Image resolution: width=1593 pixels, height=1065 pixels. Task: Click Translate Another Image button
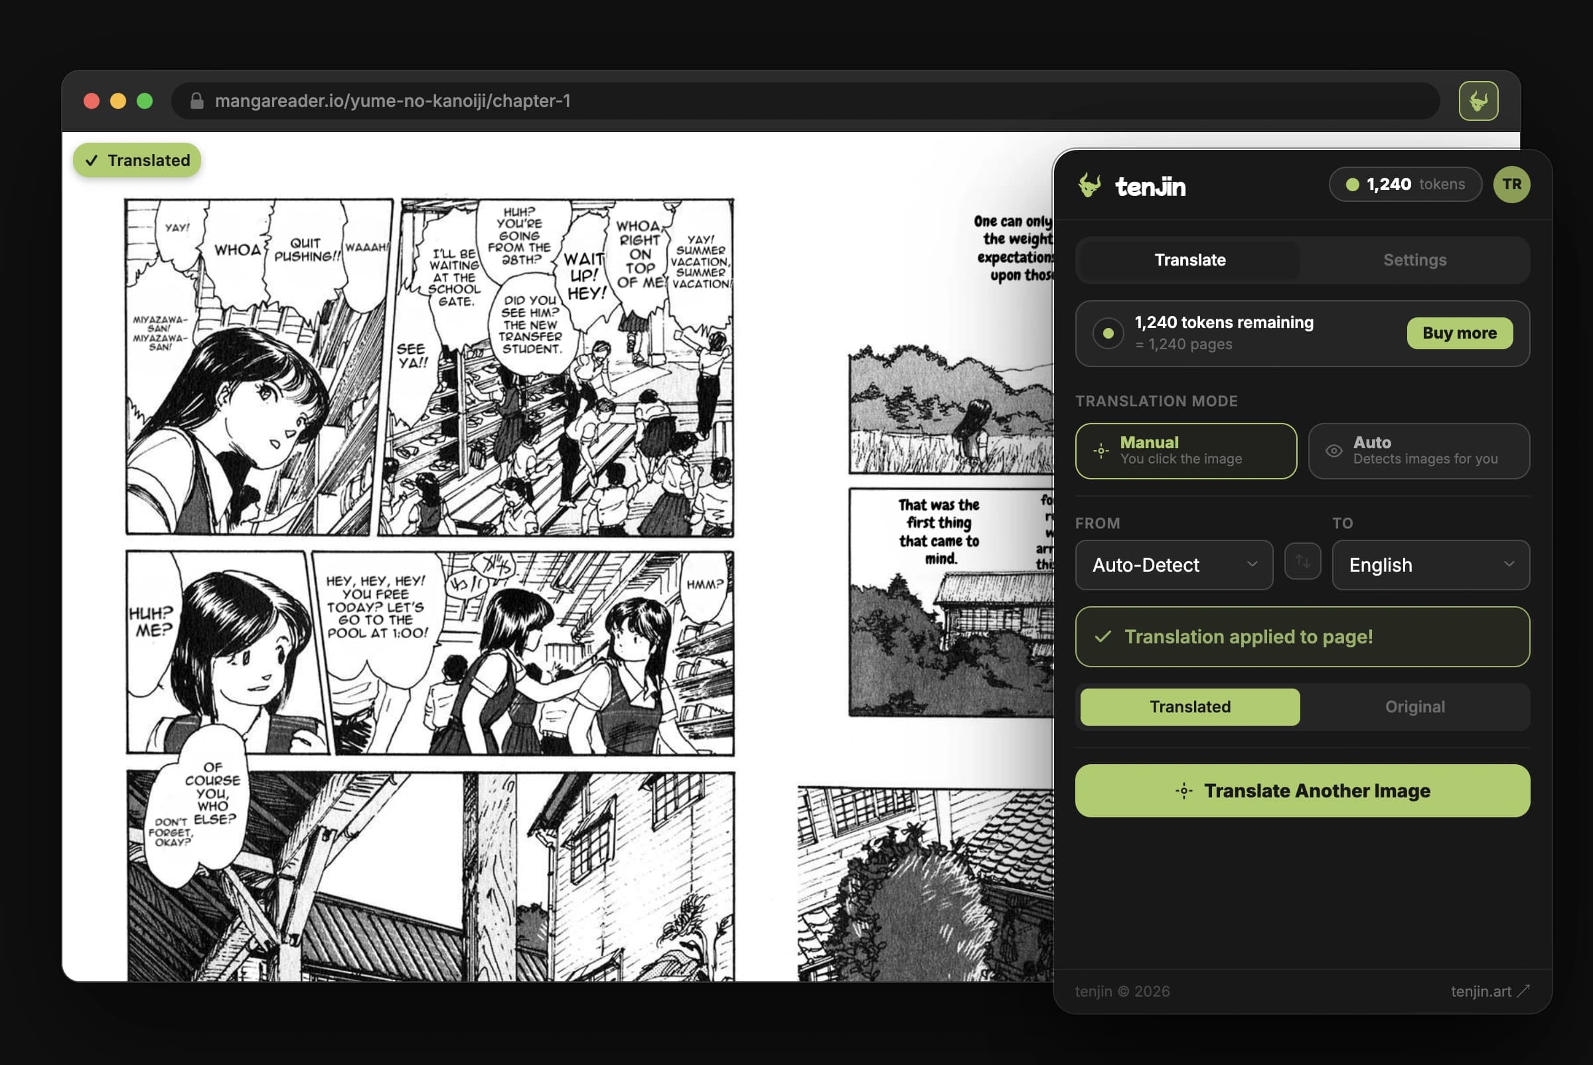point(1302,791)
